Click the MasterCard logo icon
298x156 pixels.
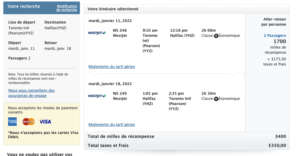[x=28, y=122]
